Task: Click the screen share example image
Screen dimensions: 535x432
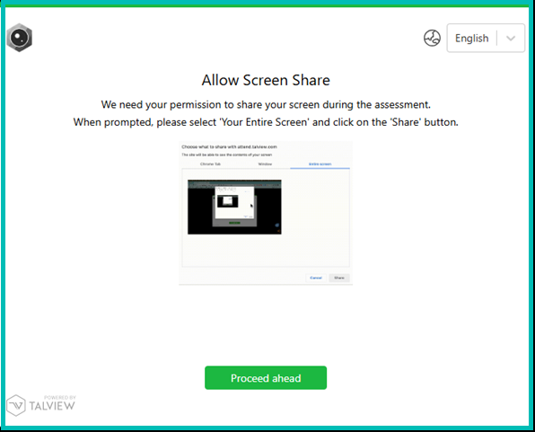Action: tap(266, 213)
